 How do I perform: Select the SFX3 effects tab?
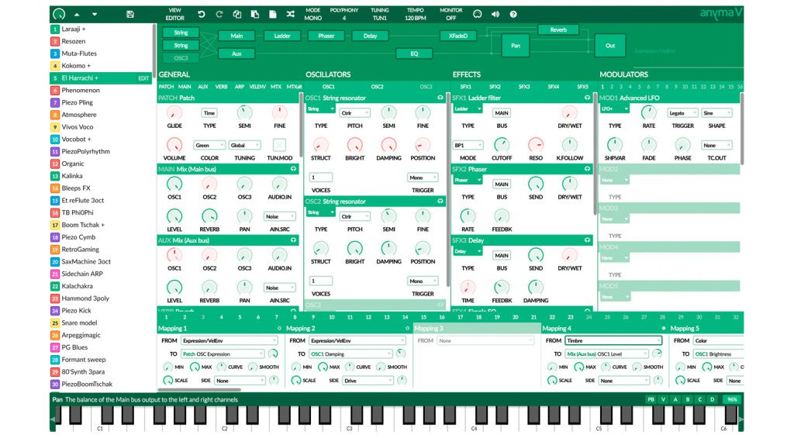524,87
